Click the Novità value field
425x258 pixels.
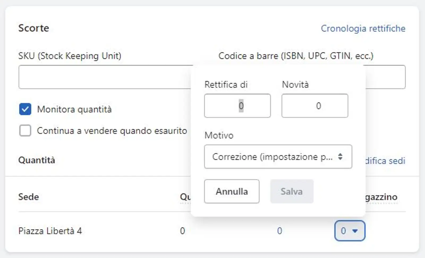(315, 106)
